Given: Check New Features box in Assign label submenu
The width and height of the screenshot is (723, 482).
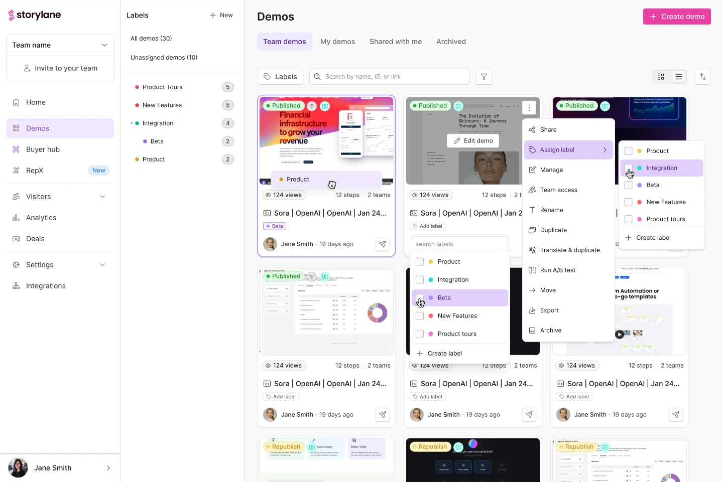Looking at the screenshot, I should (x=628, y=202).
